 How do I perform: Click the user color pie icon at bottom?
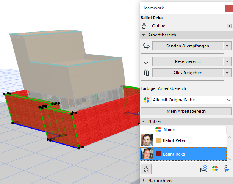point(215,169)
